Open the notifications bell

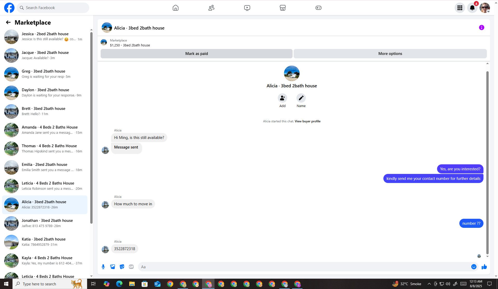coord(472,8)
